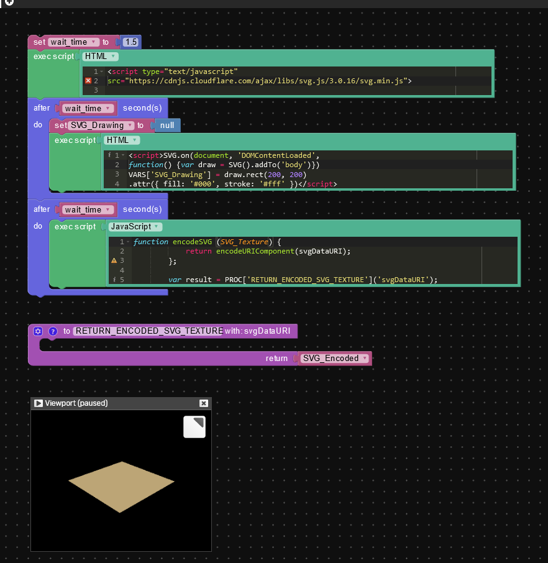This screenshot has width=548, height=563.
Task: Click the plus icon at top-left corner
Action: (x=9, y=2)
